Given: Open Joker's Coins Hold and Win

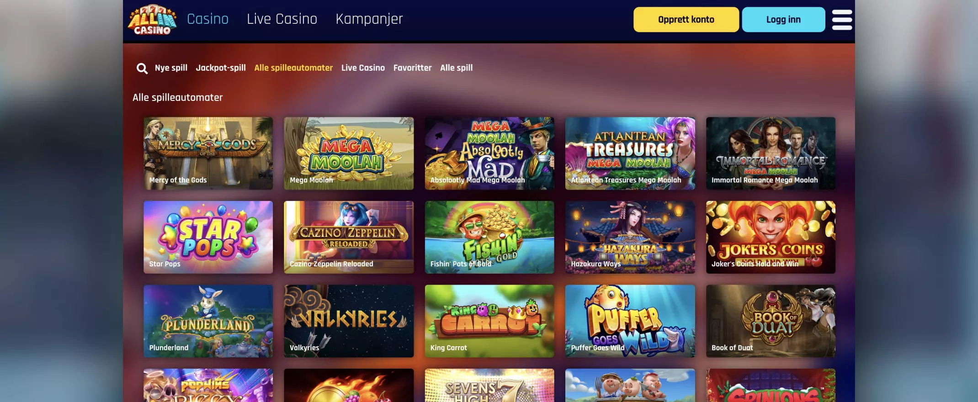Looking at the screenshot, I should pos(771,237).
